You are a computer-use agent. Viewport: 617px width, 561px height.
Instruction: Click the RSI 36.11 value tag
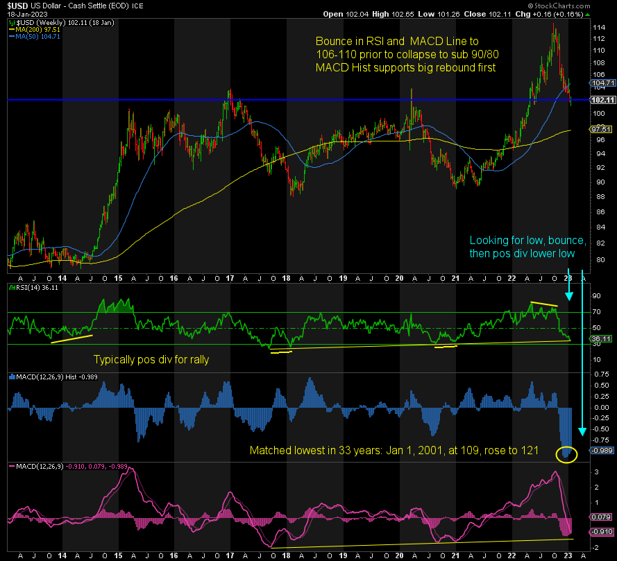600,339
